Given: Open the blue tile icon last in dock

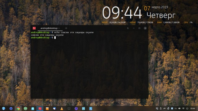Looking at the screenshot, I should tap(91, 109).
